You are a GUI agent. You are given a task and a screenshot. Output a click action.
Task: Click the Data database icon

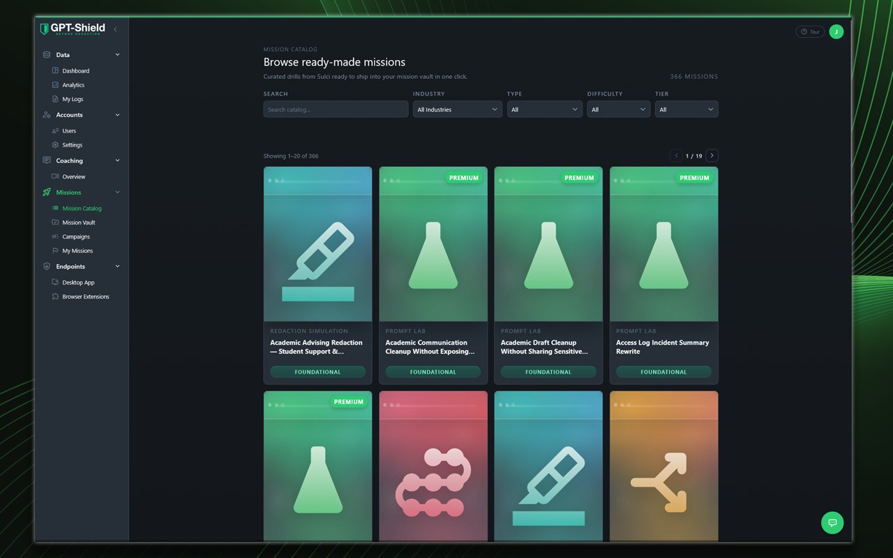click(x=47, y=54)
